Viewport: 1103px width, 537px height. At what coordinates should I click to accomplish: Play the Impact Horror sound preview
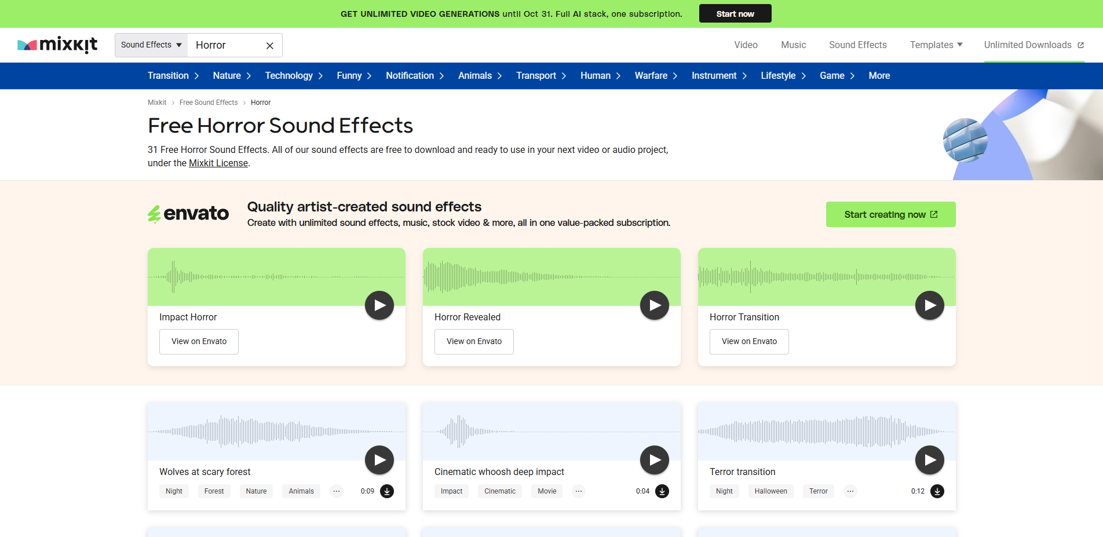379,305
